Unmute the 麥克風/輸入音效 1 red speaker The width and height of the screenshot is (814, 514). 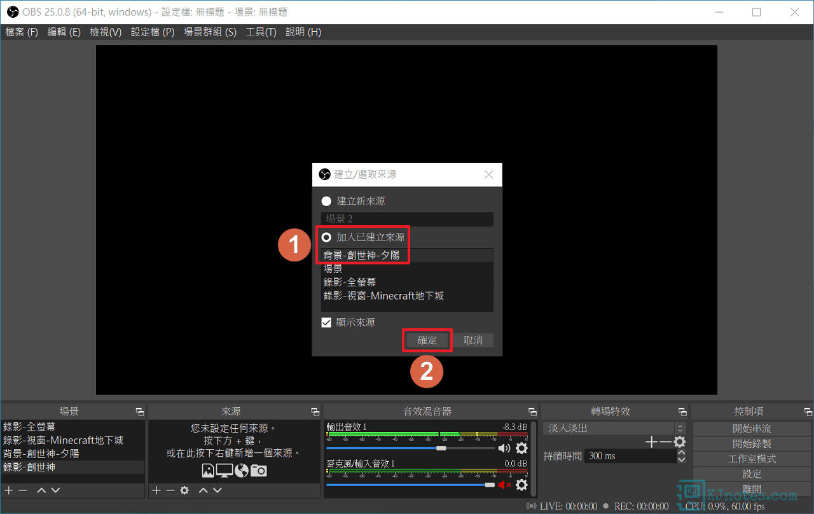(504, 485)
